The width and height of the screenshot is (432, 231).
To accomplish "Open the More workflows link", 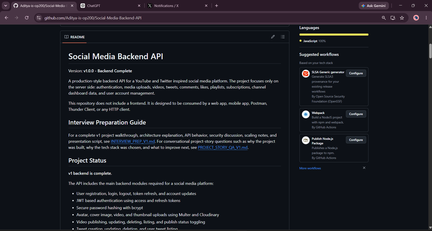I will tap(310, 168).
